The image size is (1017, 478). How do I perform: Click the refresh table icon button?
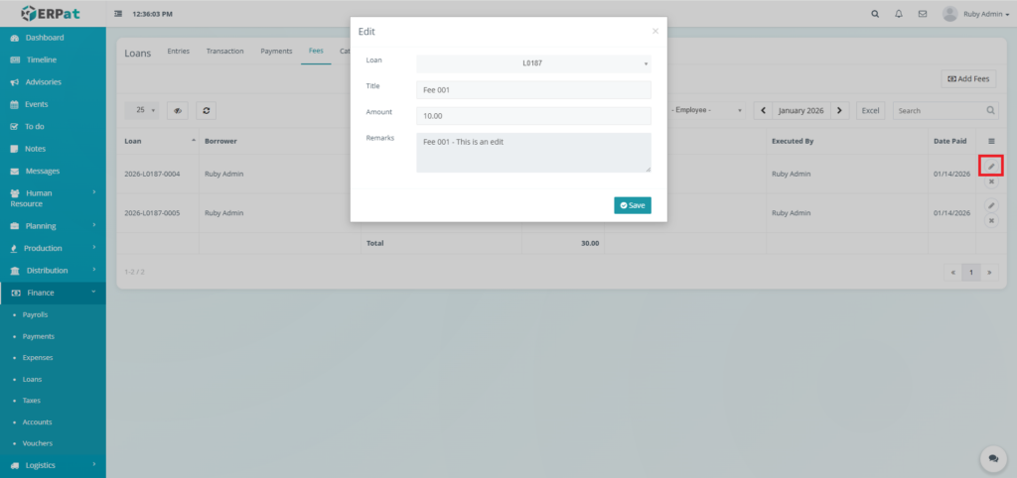tap(207, 111)
